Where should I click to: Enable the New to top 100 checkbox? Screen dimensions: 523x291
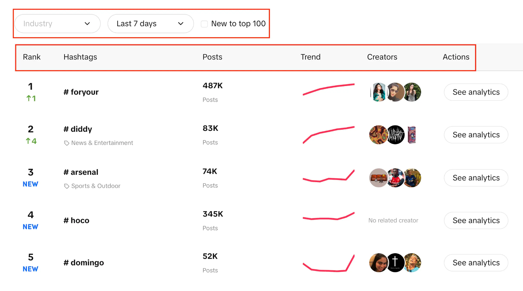[x=204, y=24]
